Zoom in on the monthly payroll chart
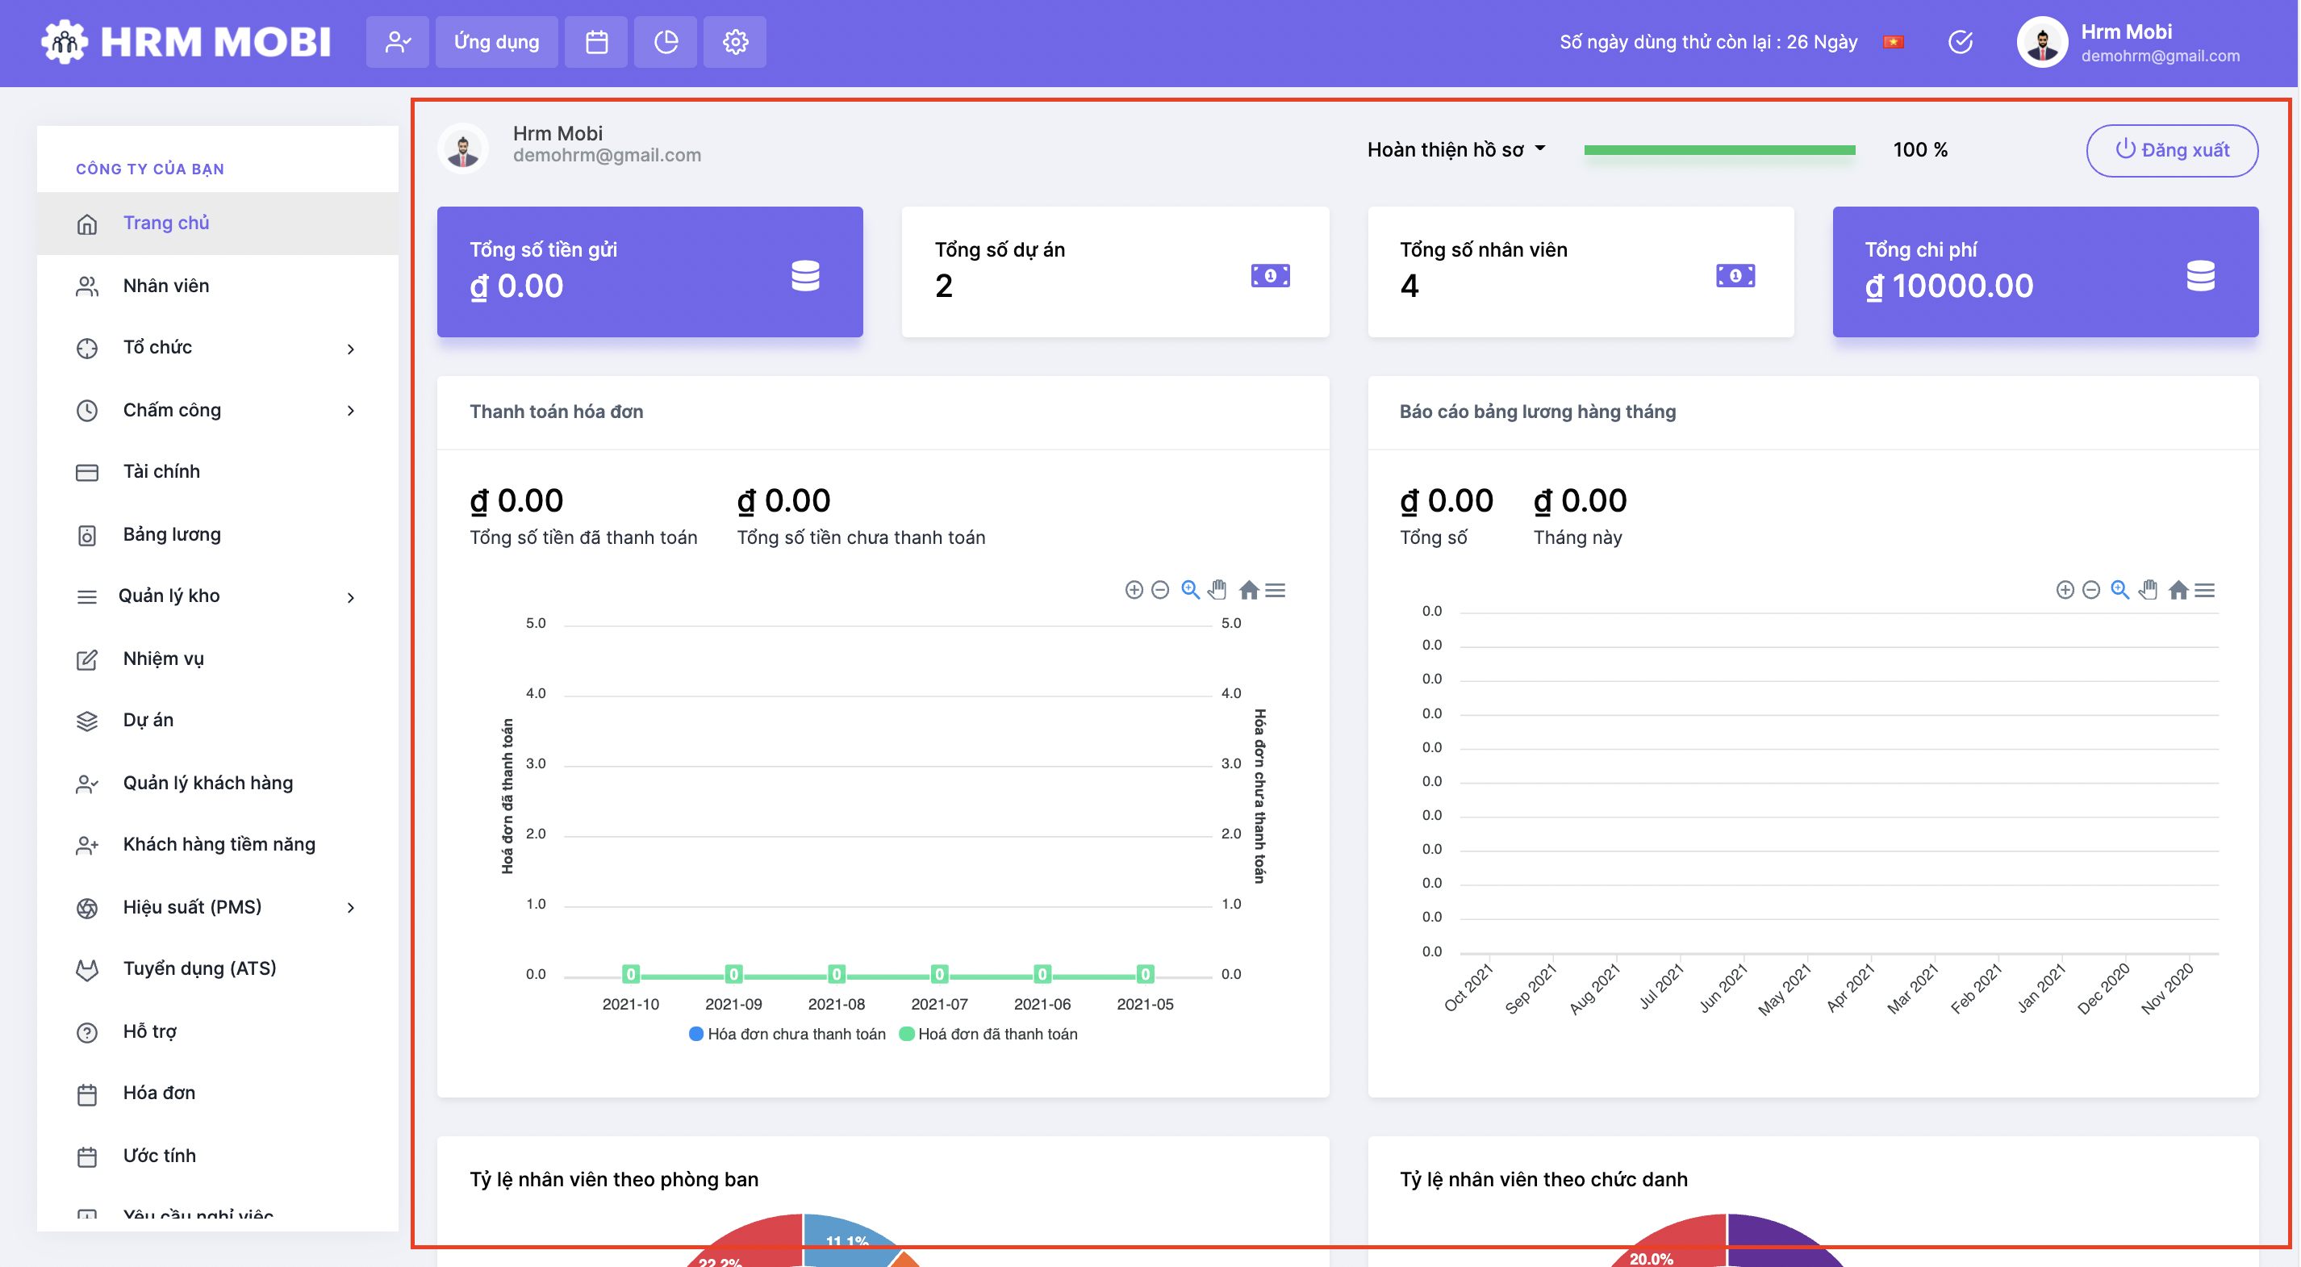Viewport: 2301px width, 1267px height. point(2065,590)
